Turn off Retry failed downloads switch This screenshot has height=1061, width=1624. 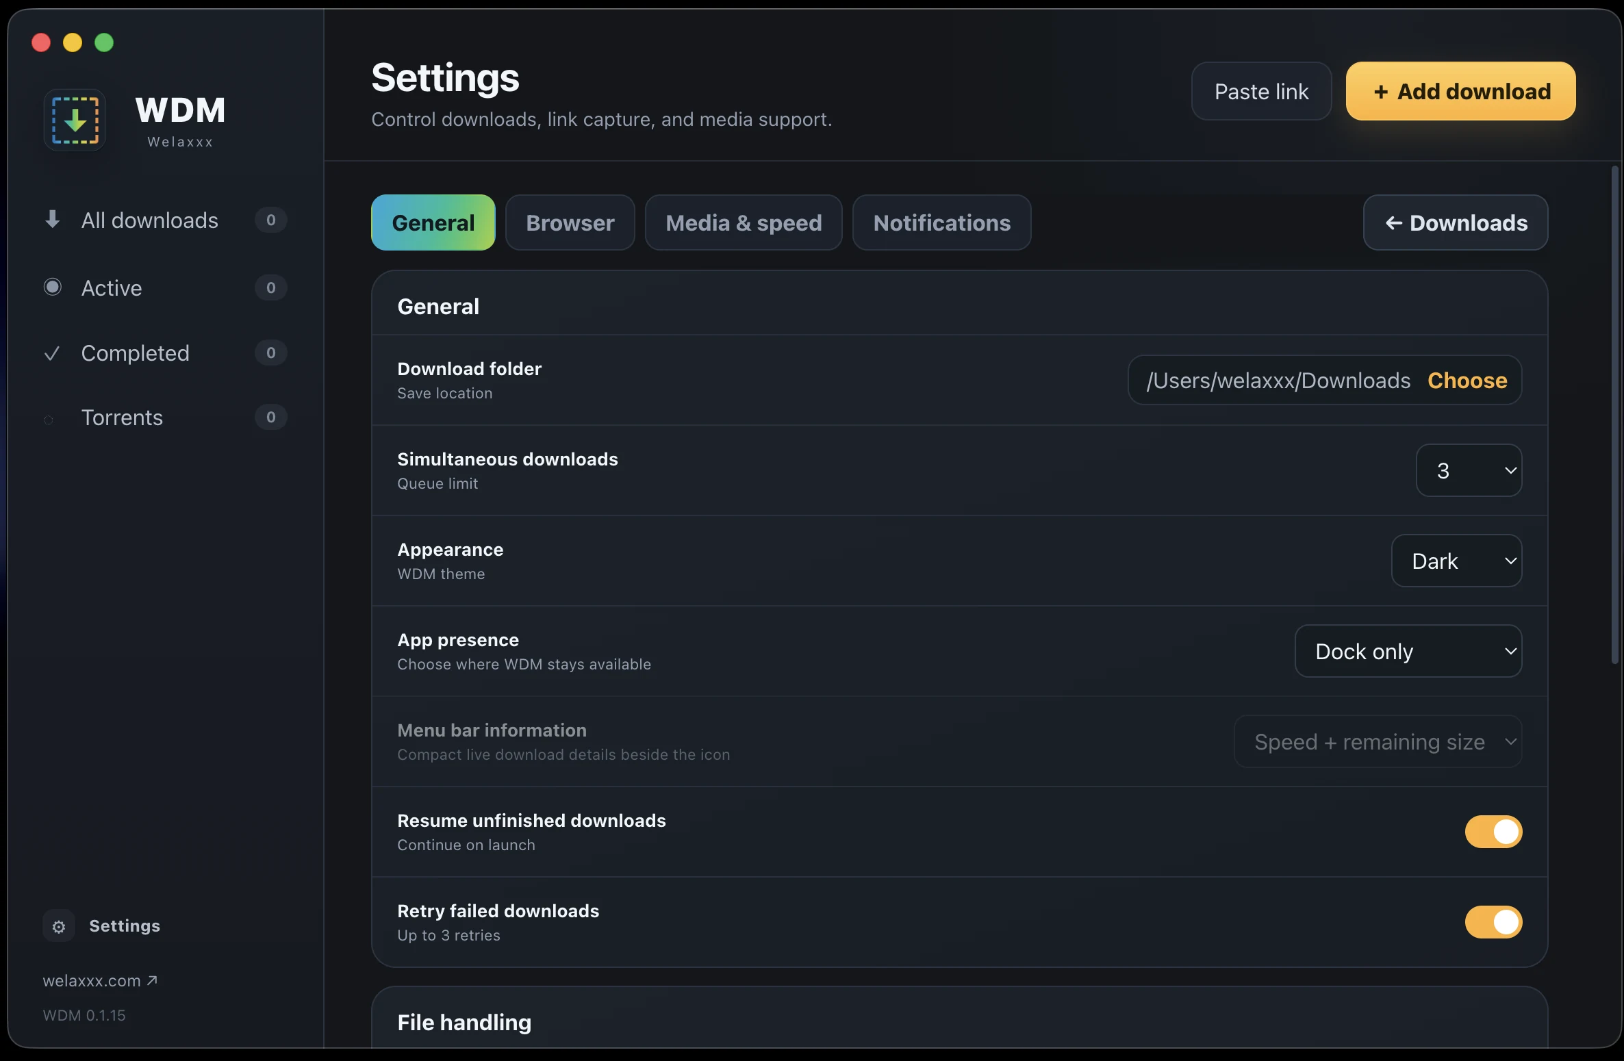point(1493,922)
